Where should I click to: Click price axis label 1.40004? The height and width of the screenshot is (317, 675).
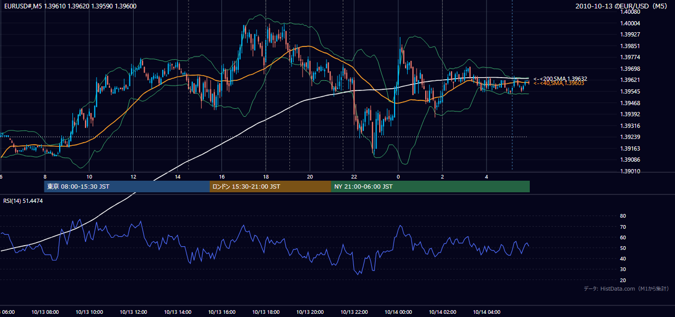[630, 23]
